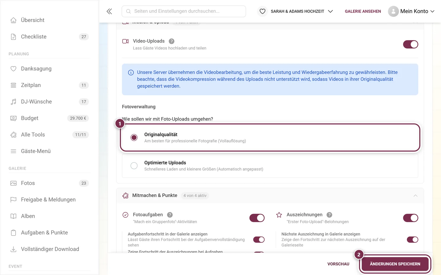Screen dimensions: 441x275
Task: Click the Freigabe & Meldungen flag icon
Action: click(13, 200)
